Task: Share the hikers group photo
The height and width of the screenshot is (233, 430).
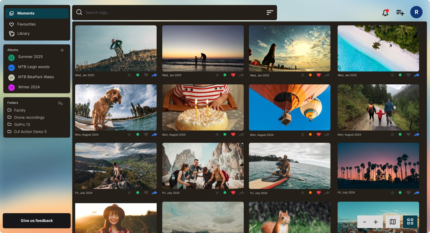Action: (241, 193)
